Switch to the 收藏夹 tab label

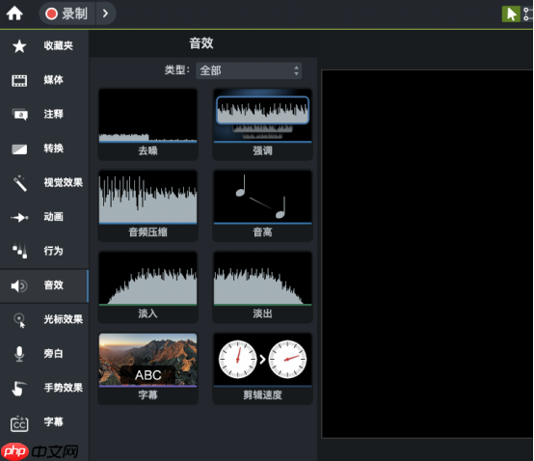(x=58, y=45)
